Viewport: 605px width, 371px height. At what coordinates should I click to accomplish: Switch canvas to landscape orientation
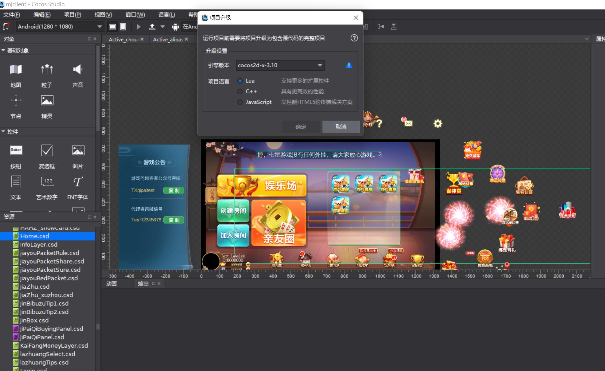coord(112,27)
